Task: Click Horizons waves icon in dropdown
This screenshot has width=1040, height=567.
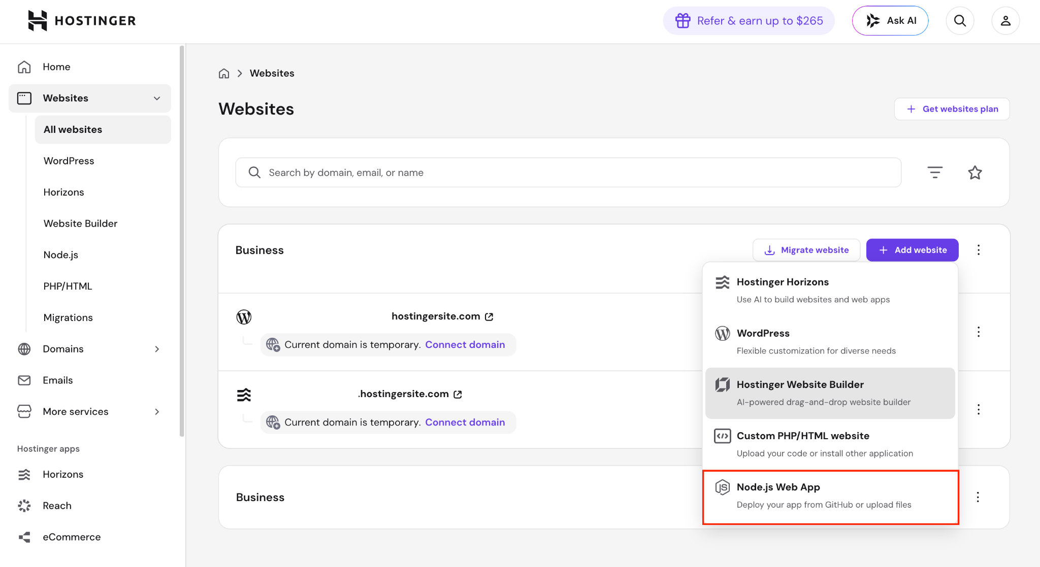Action: (723, 282)
